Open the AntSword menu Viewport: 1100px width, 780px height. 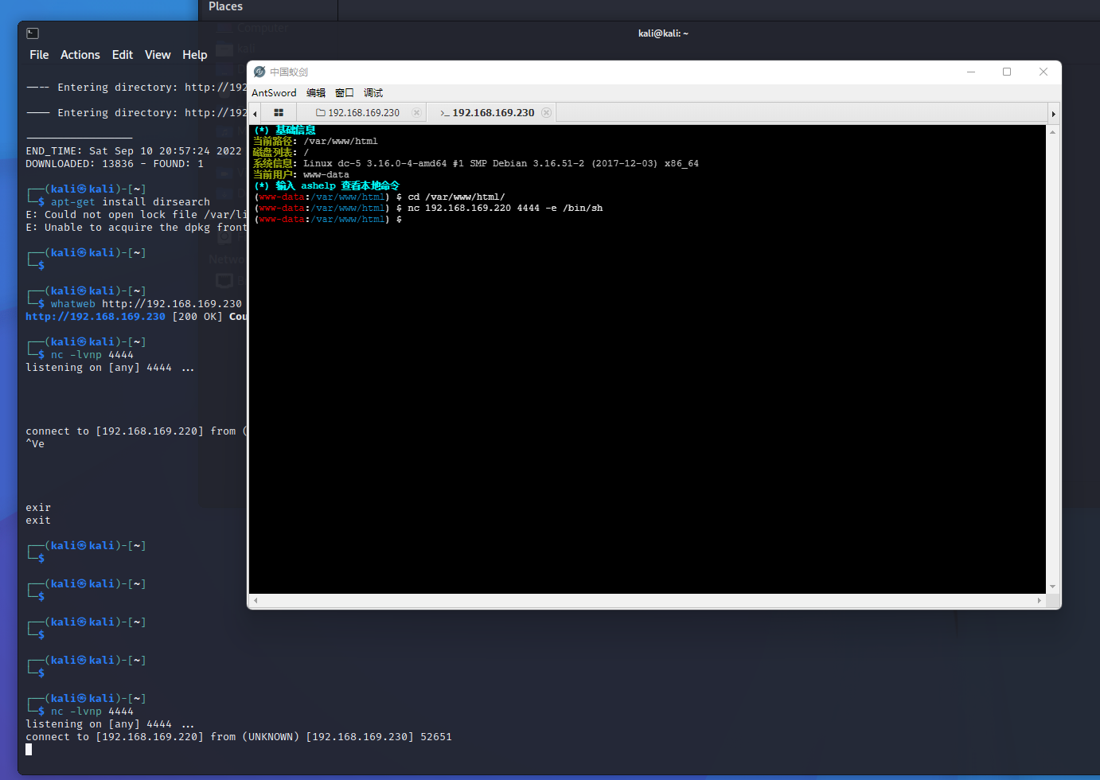[274, 93]
